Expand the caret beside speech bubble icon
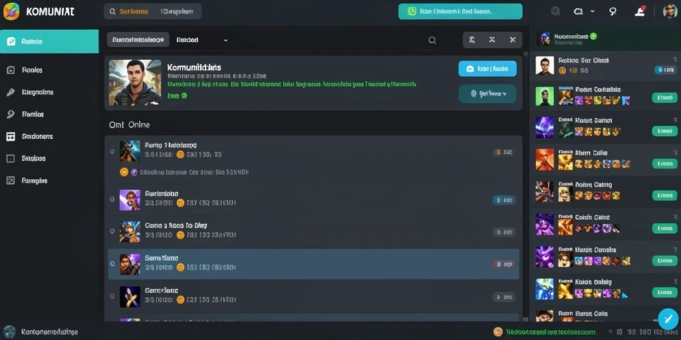 [593, 12]
